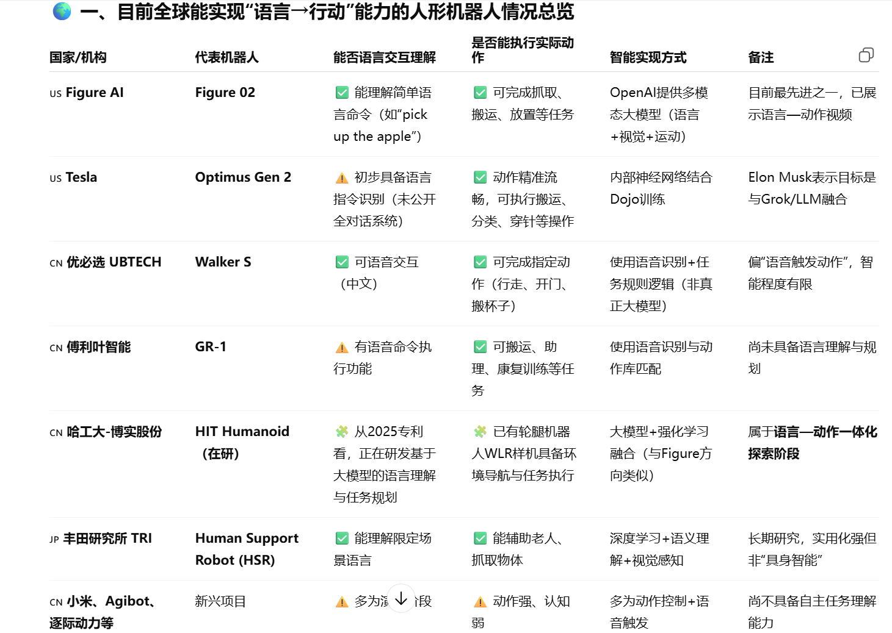This screenshot has height=633, width=892.
Task: Click the cell 使用语音识别与动作库匹配
Action: (x=661, y=358)
